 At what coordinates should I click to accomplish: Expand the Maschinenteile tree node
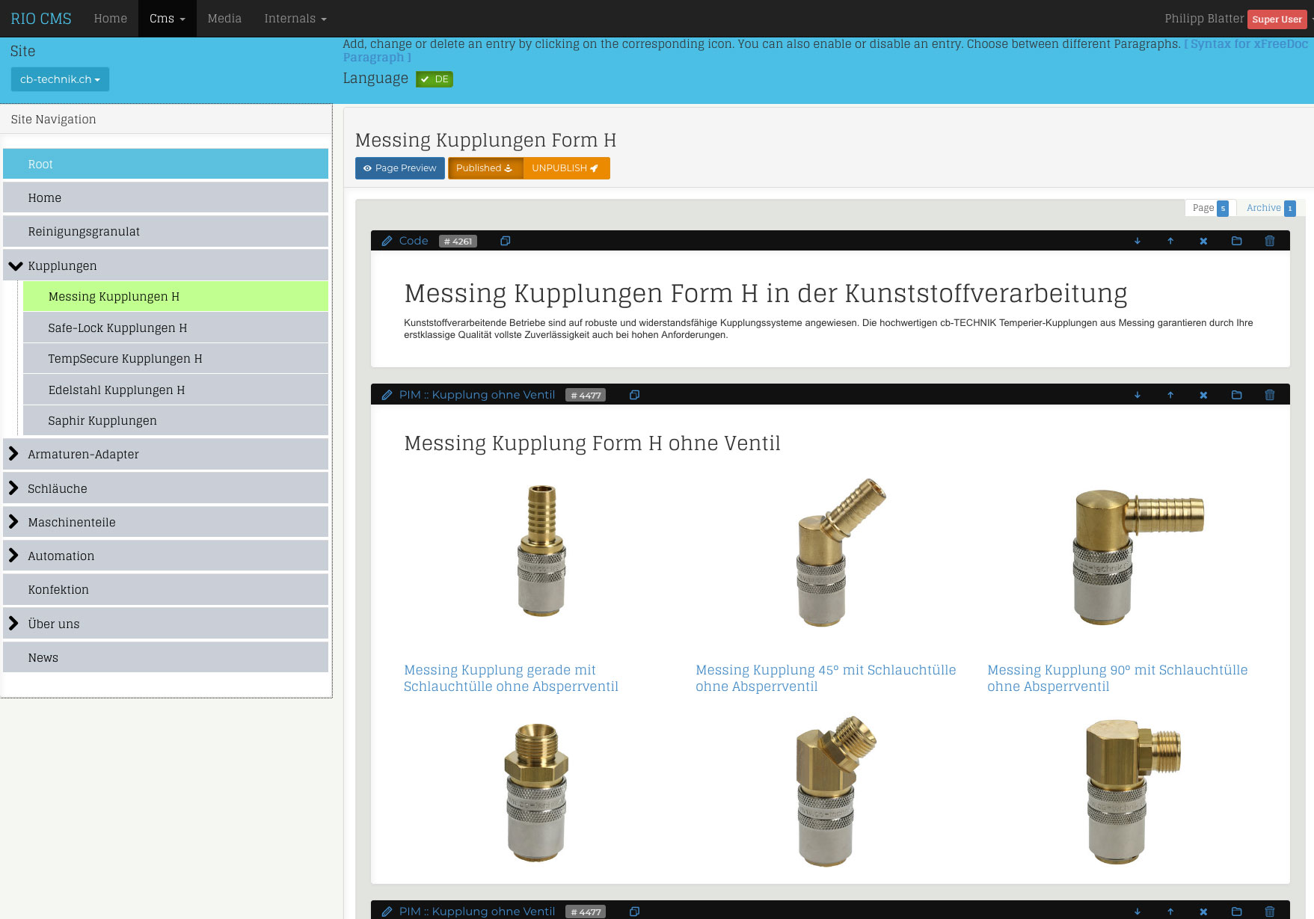(13, 522)
